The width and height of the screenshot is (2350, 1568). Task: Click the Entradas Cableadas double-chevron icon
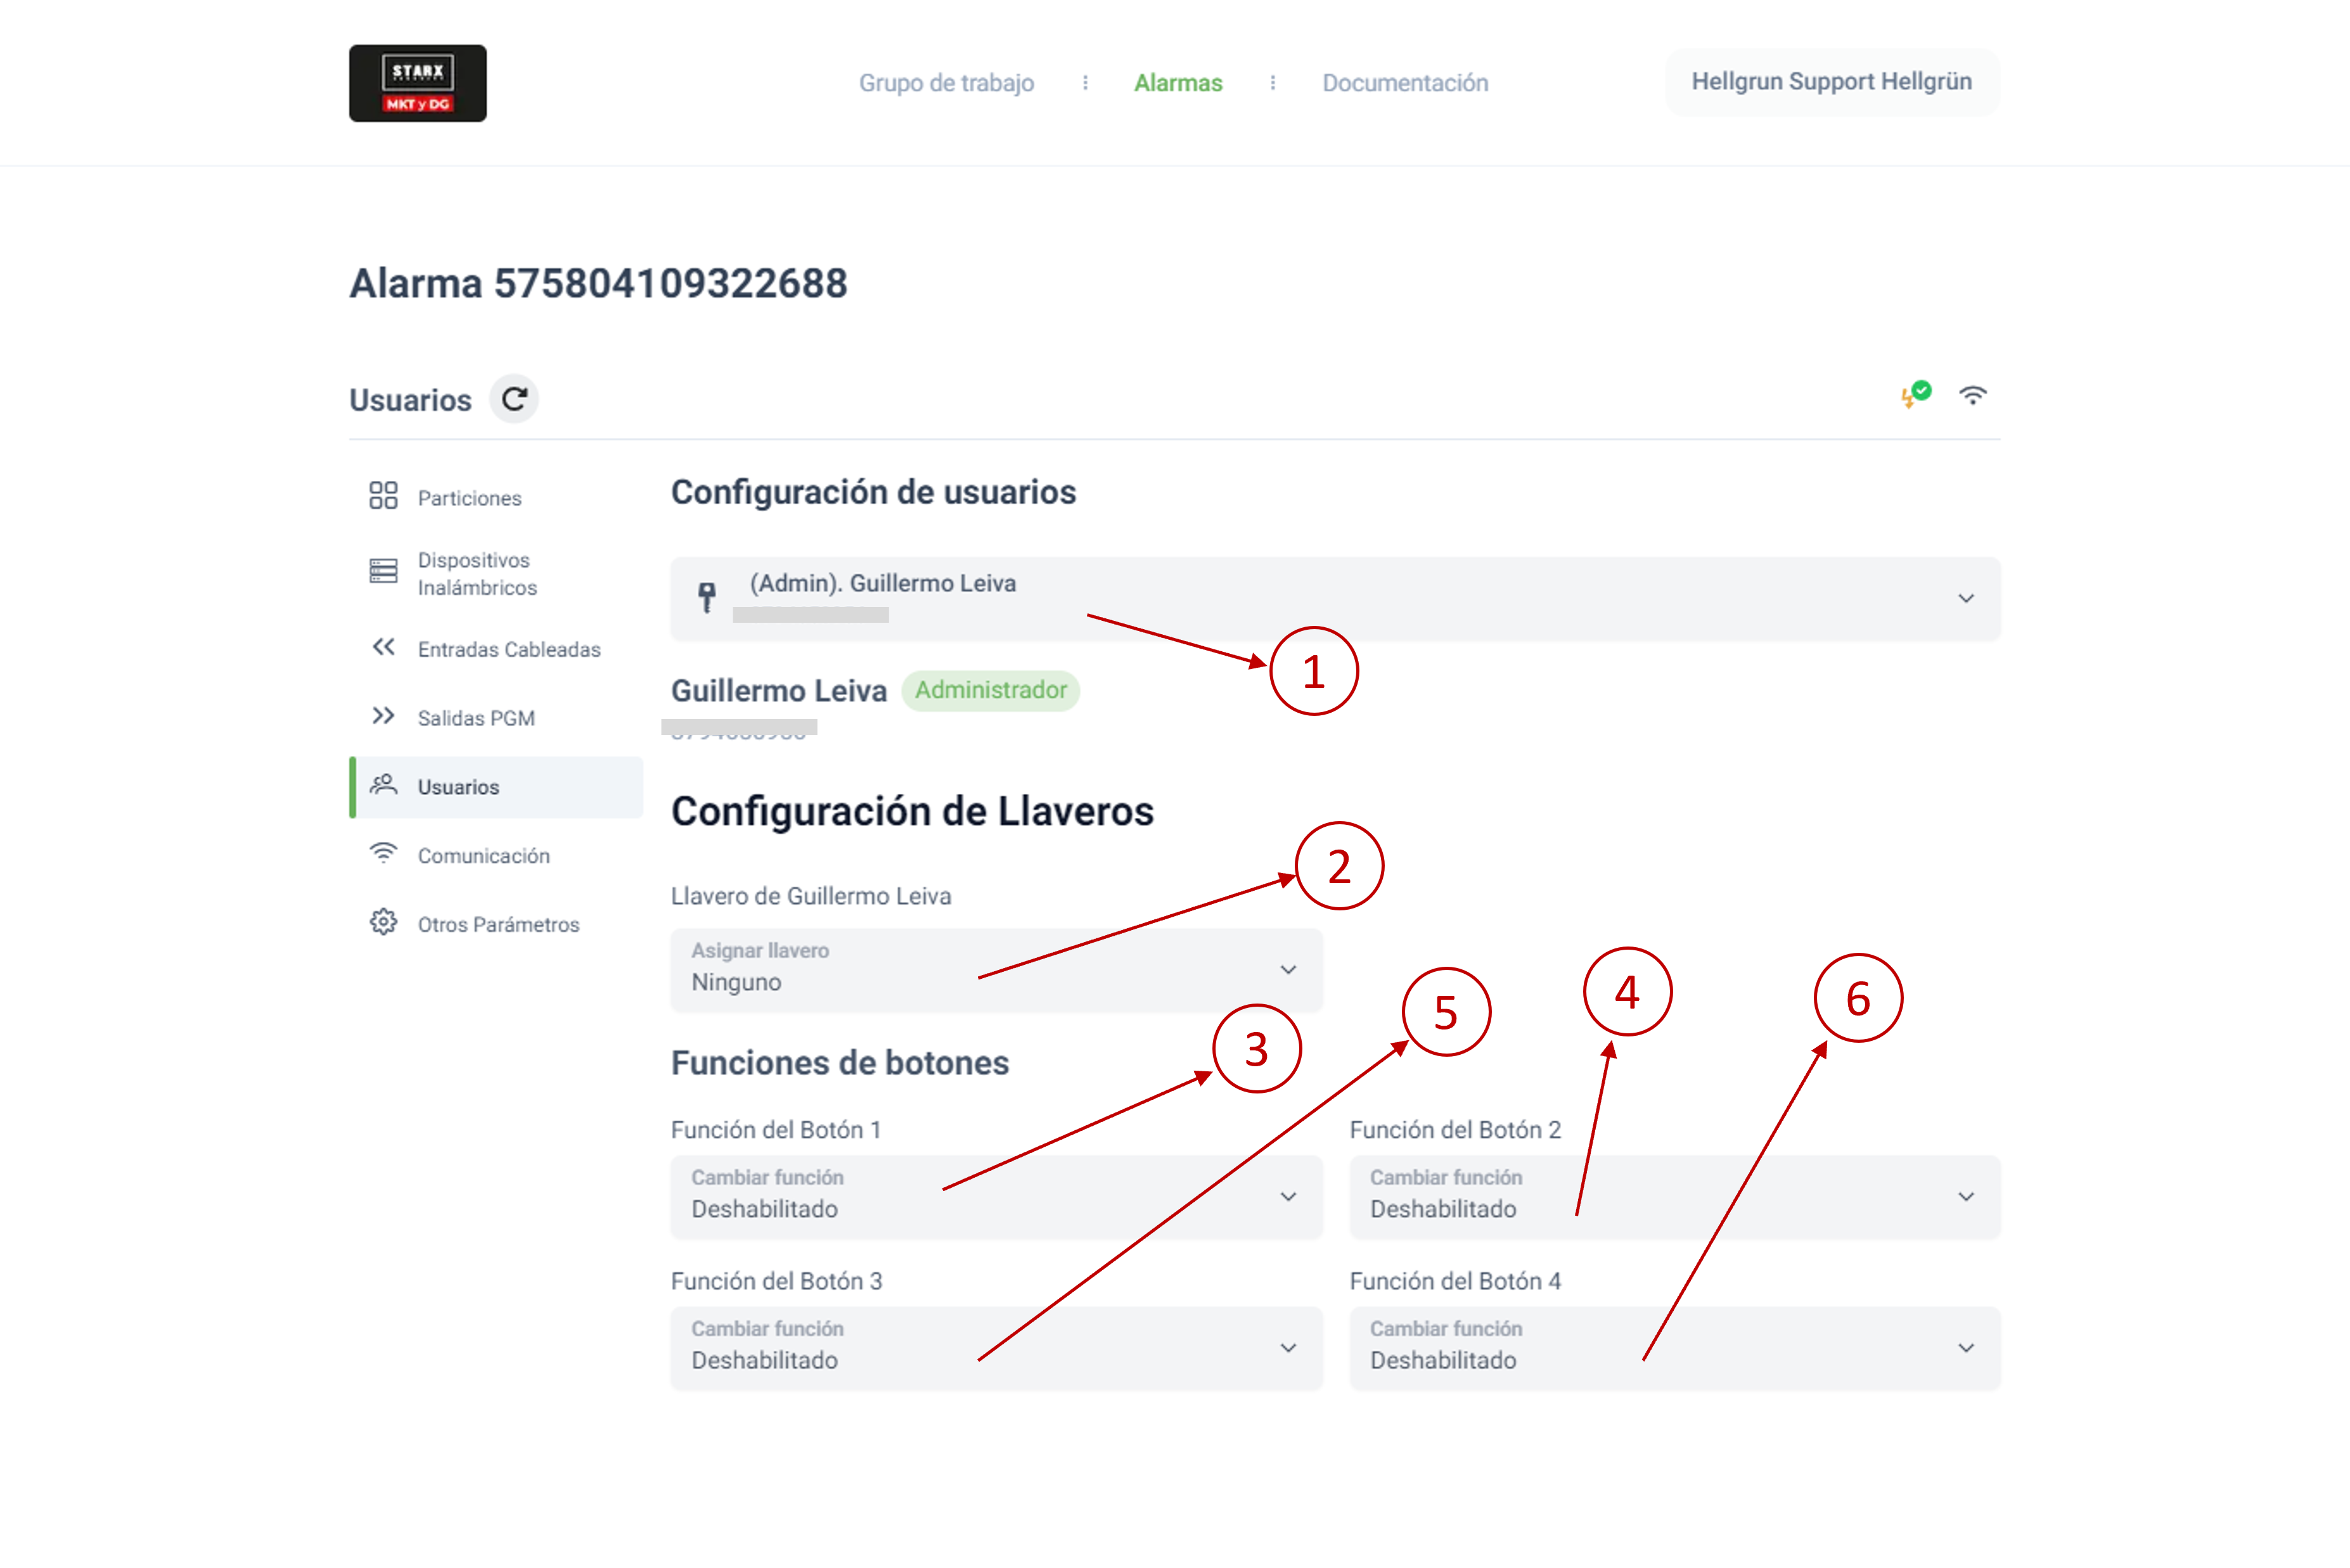point(383,648)
